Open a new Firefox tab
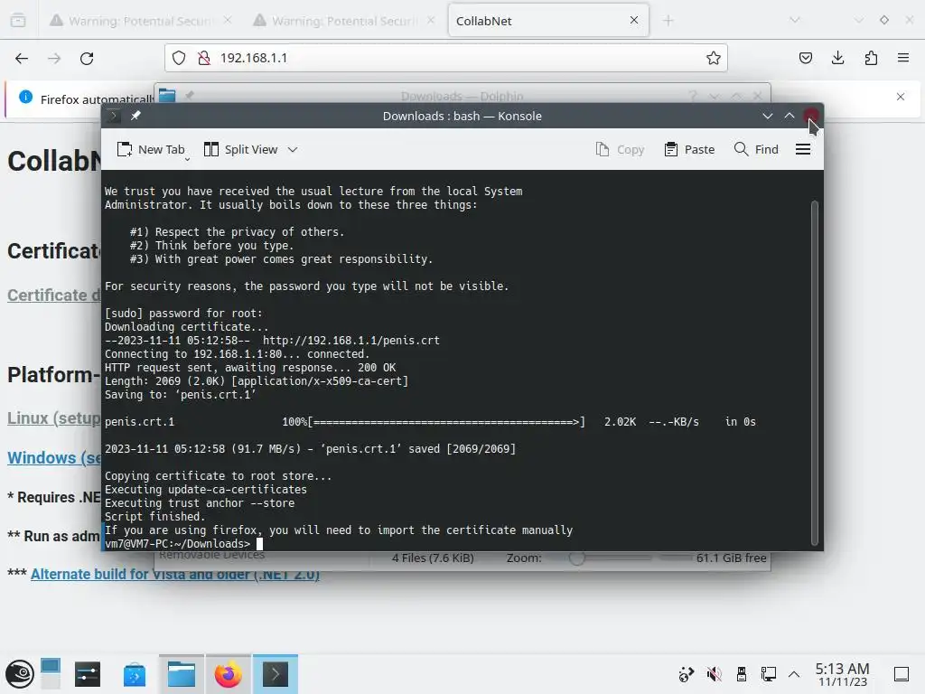 (x=668, y=21)
